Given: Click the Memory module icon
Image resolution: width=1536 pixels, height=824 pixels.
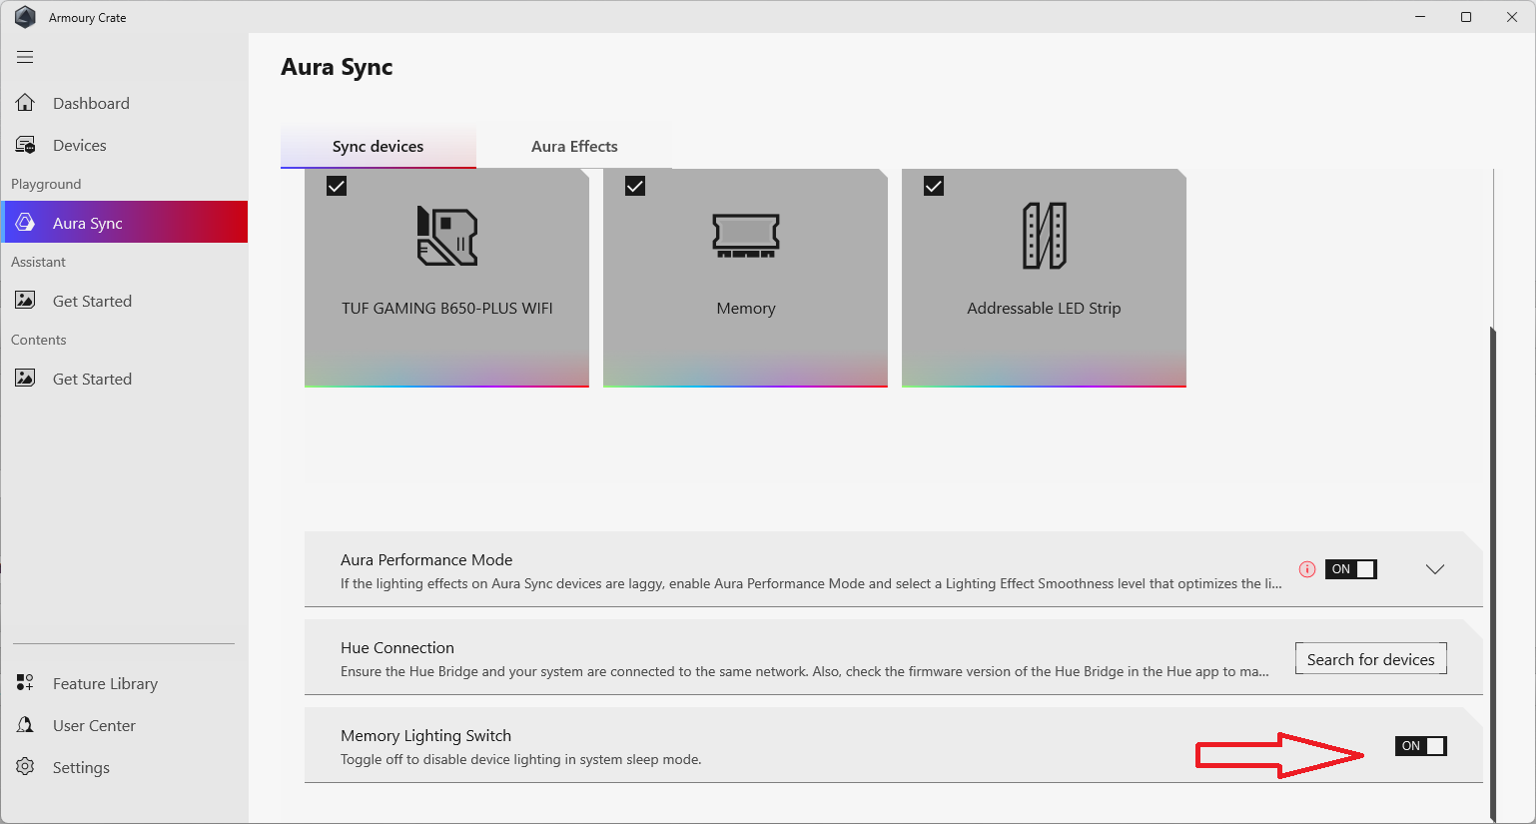Looking at the screenshot, I should (x=746, y=236).
